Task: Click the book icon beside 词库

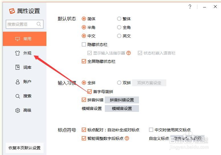Action: pos(17,67)
